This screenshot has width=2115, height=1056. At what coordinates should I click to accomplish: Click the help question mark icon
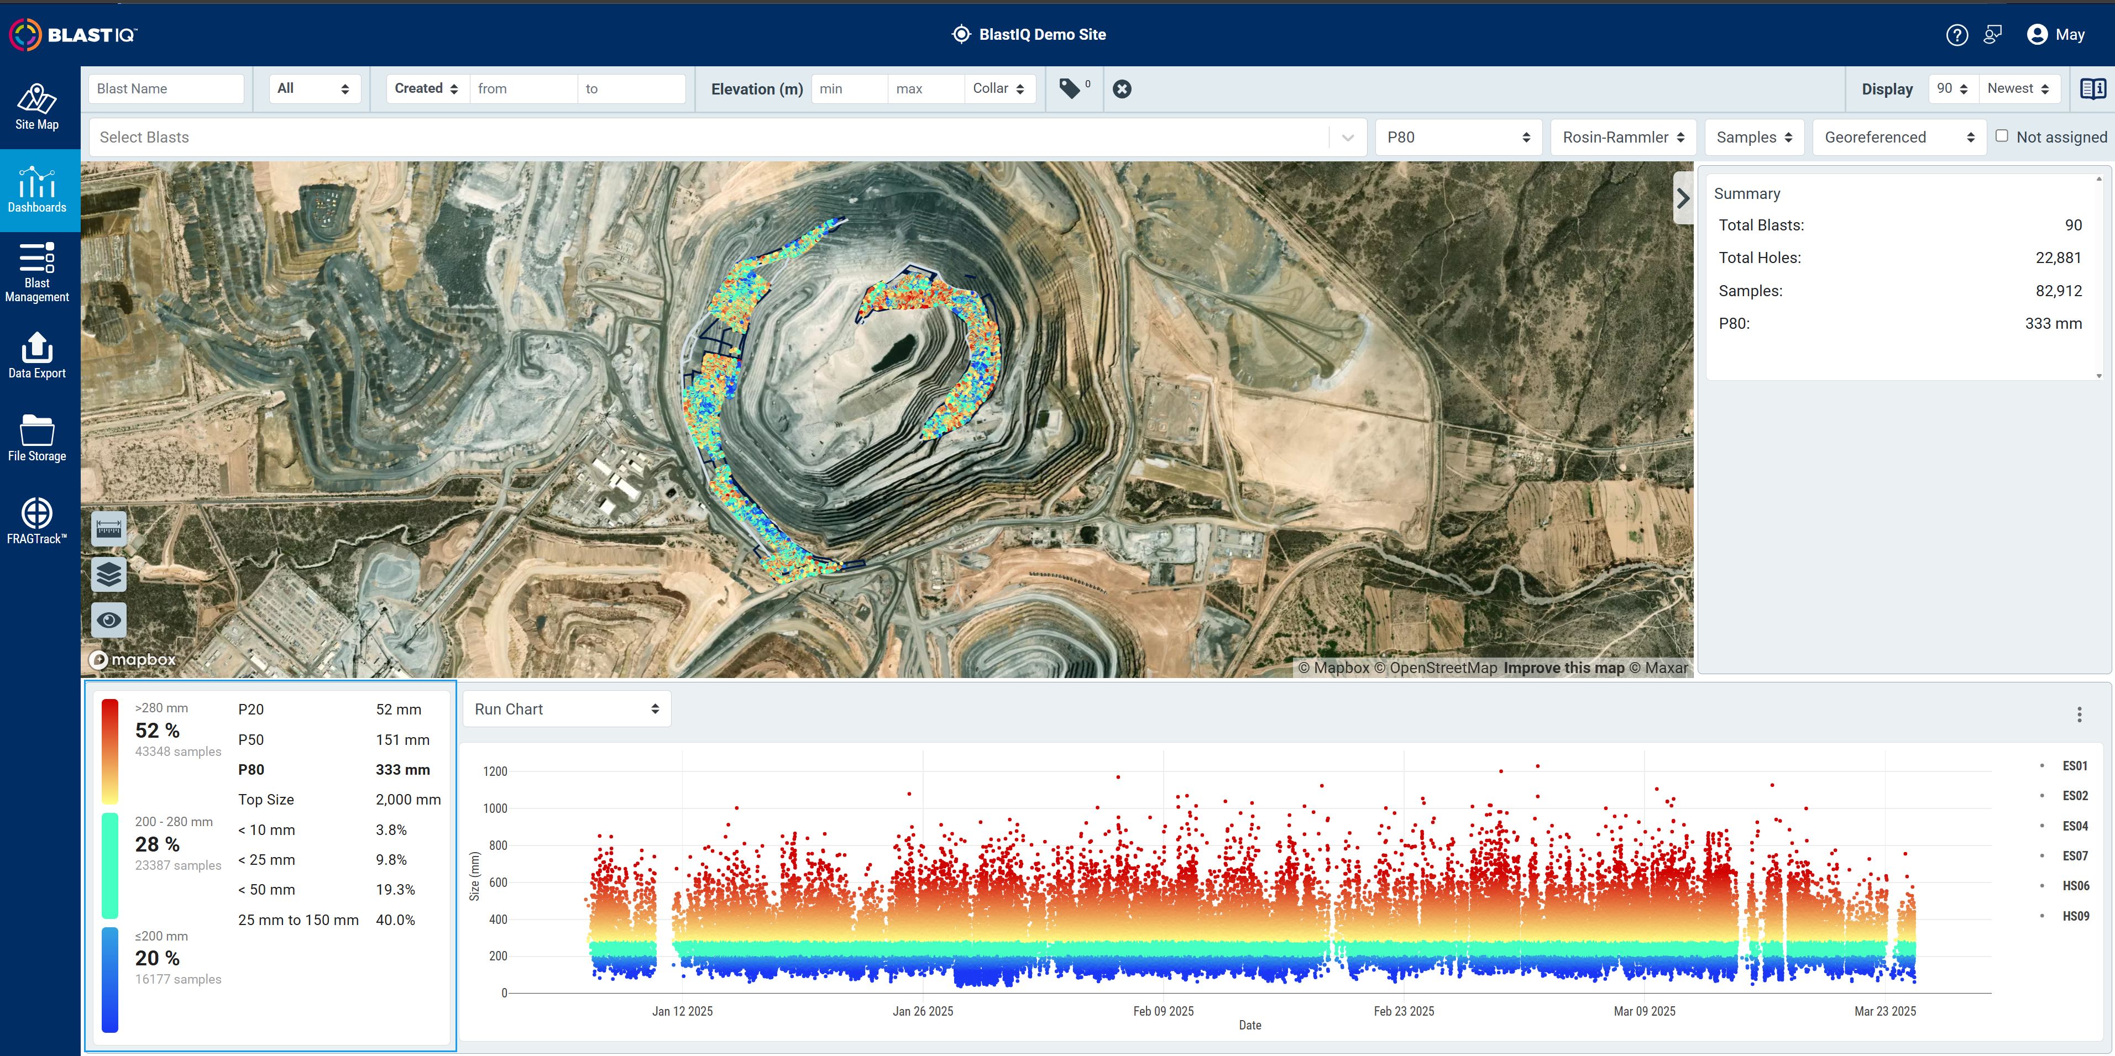[x=1956, y=34]
